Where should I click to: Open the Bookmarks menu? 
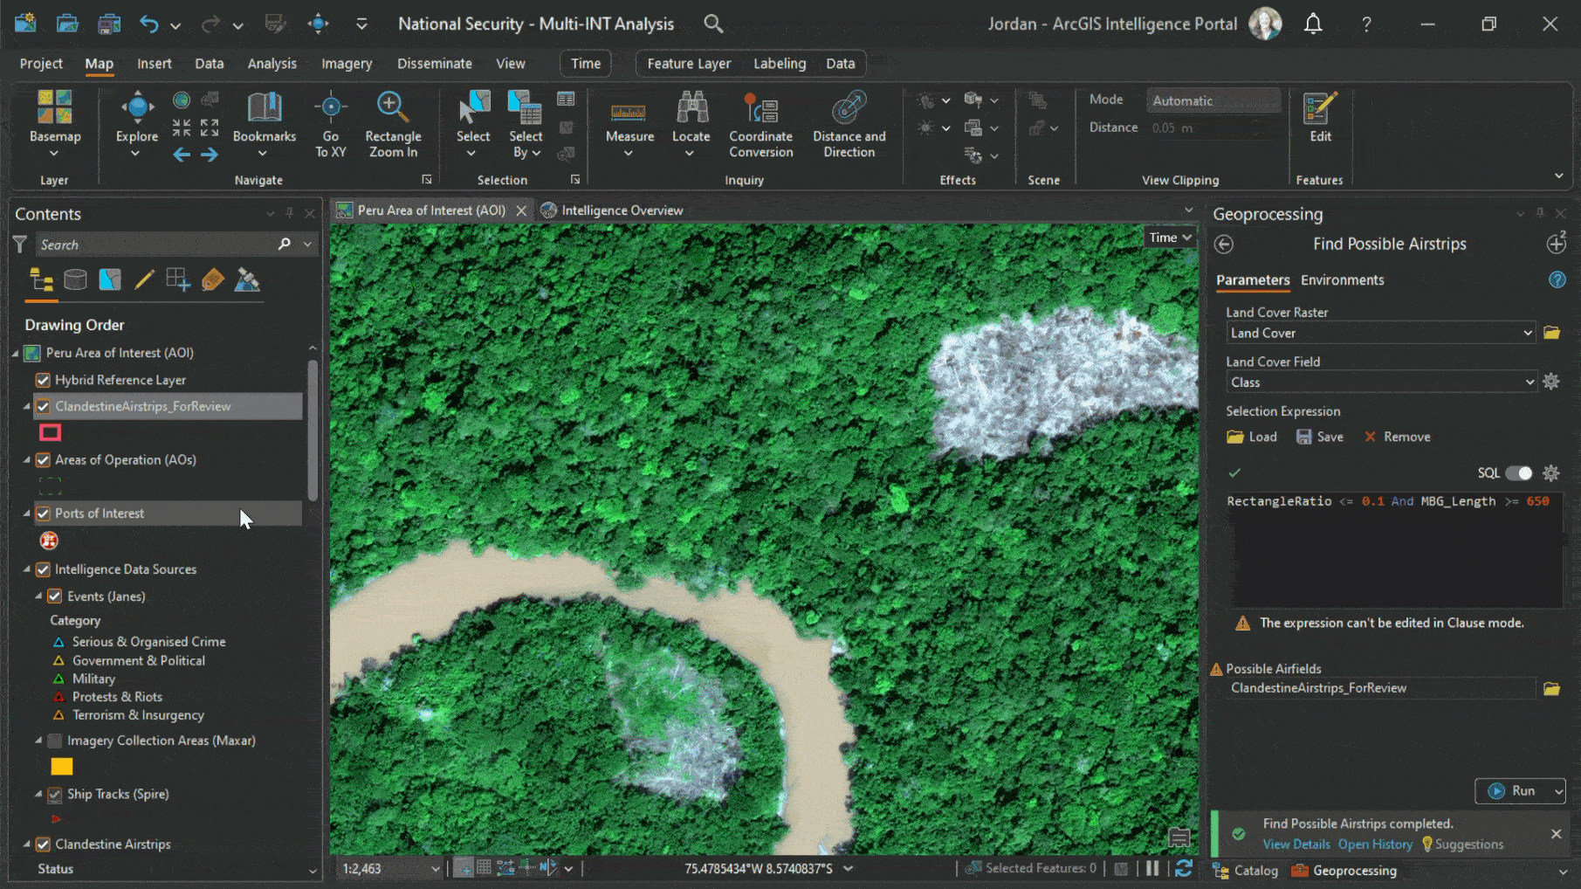tap(264, 124)
